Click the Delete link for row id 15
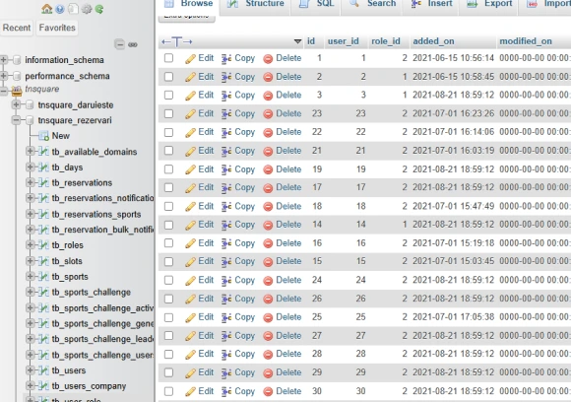The image size is (571, 402). (288, 261)
